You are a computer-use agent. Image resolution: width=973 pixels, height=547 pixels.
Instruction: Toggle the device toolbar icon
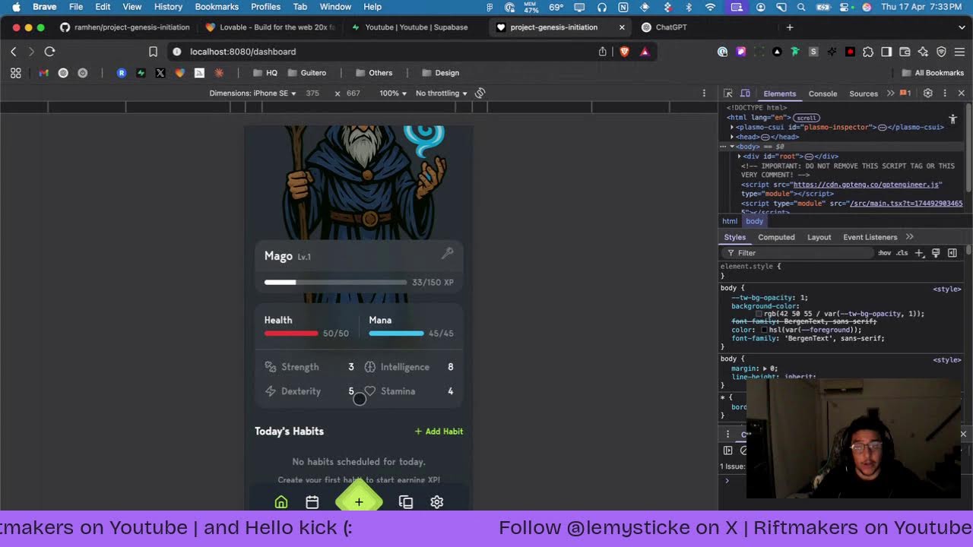745,93
